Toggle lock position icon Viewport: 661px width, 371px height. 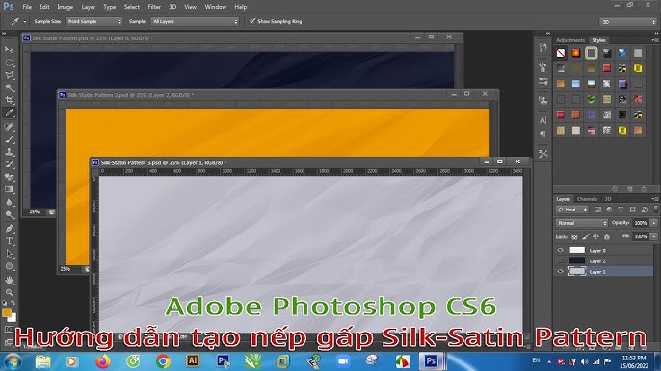click(x=595, y=236)
